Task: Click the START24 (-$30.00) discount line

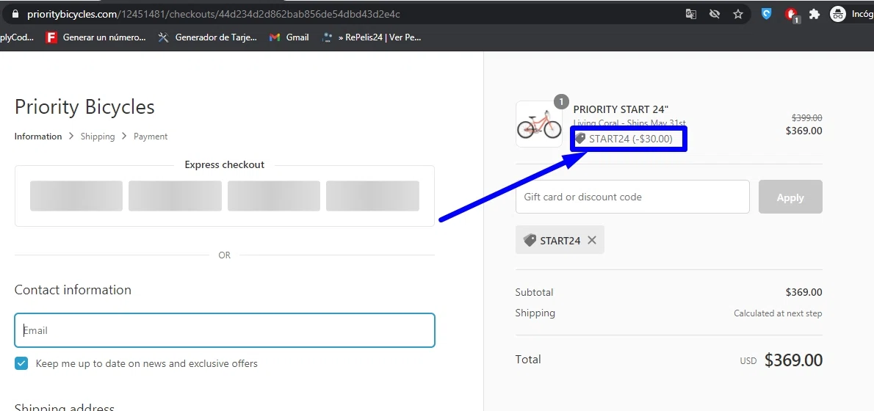Action: coord(624,139)
